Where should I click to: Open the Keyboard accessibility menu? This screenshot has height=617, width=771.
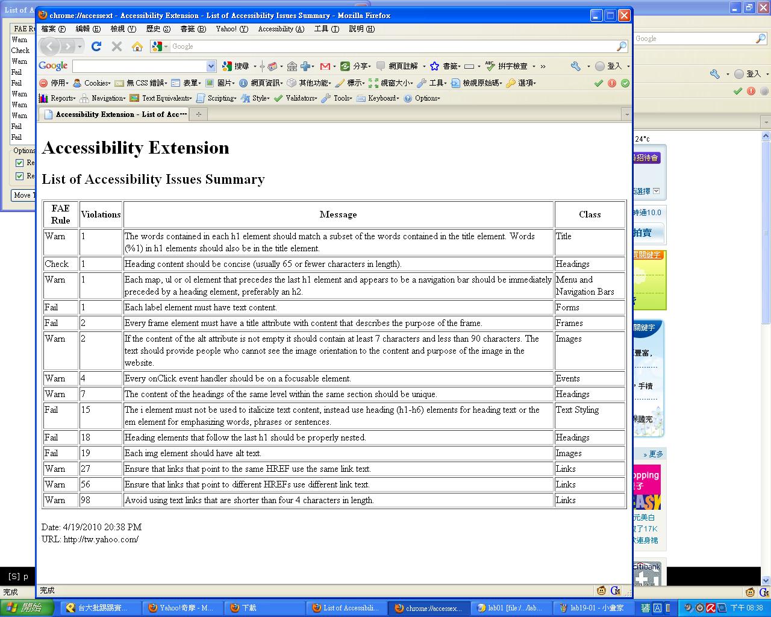(378, 98)
